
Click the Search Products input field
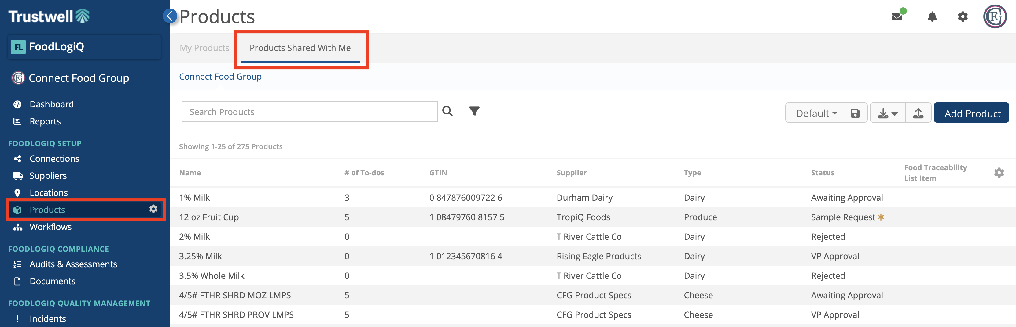click(x=310, y=112)
